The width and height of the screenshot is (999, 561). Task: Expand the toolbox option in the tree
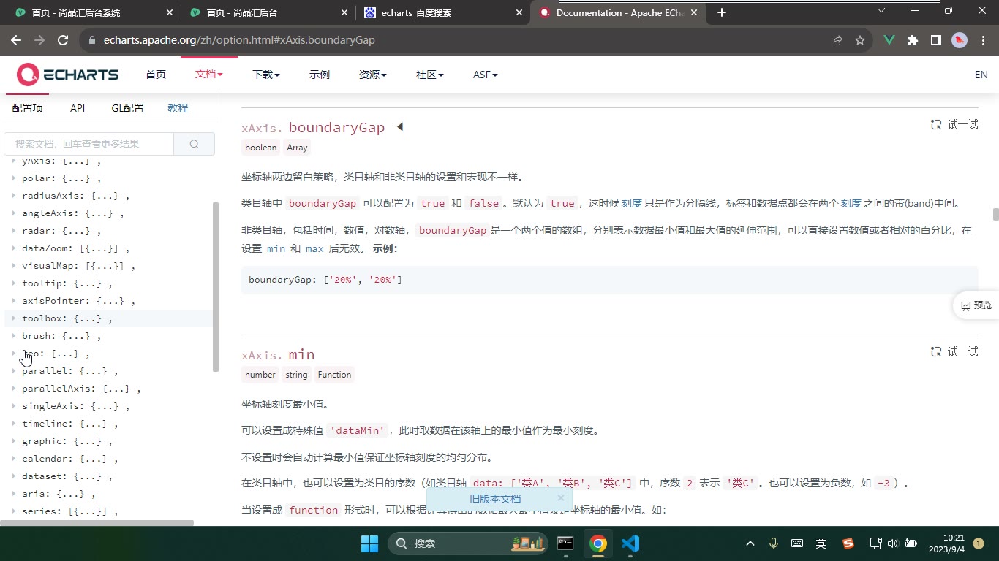click(x=14, y=318)
